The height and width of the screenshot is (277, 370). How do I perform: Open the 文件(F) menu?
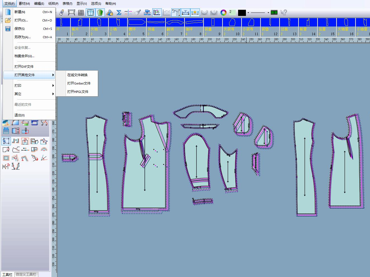click(x=10, y=4)
